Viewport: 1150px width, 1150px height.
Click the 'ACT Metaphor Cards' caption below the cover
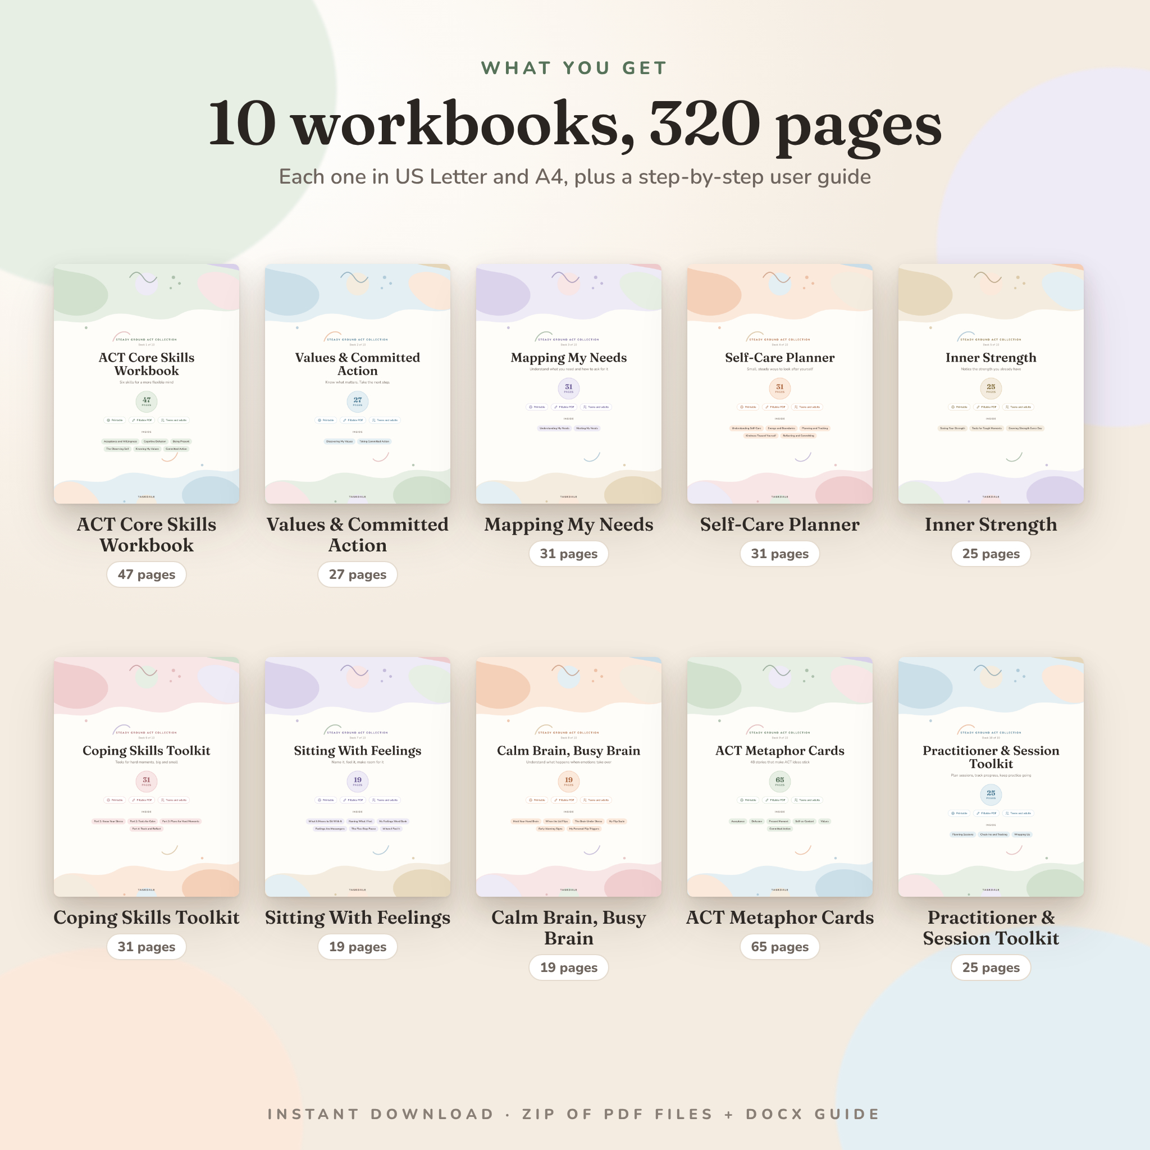780,918
